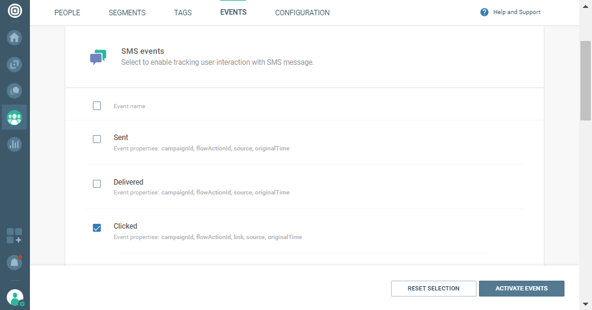The height and width of the screenshot is (310, 592).
Task: Open the Segments tab
Action: point(127,13)
